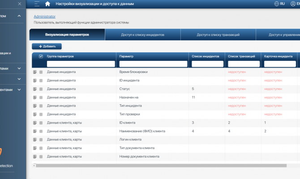300x179 pixels.
Task: Close the sidebar with the X icon
Action: click(20, 4)
